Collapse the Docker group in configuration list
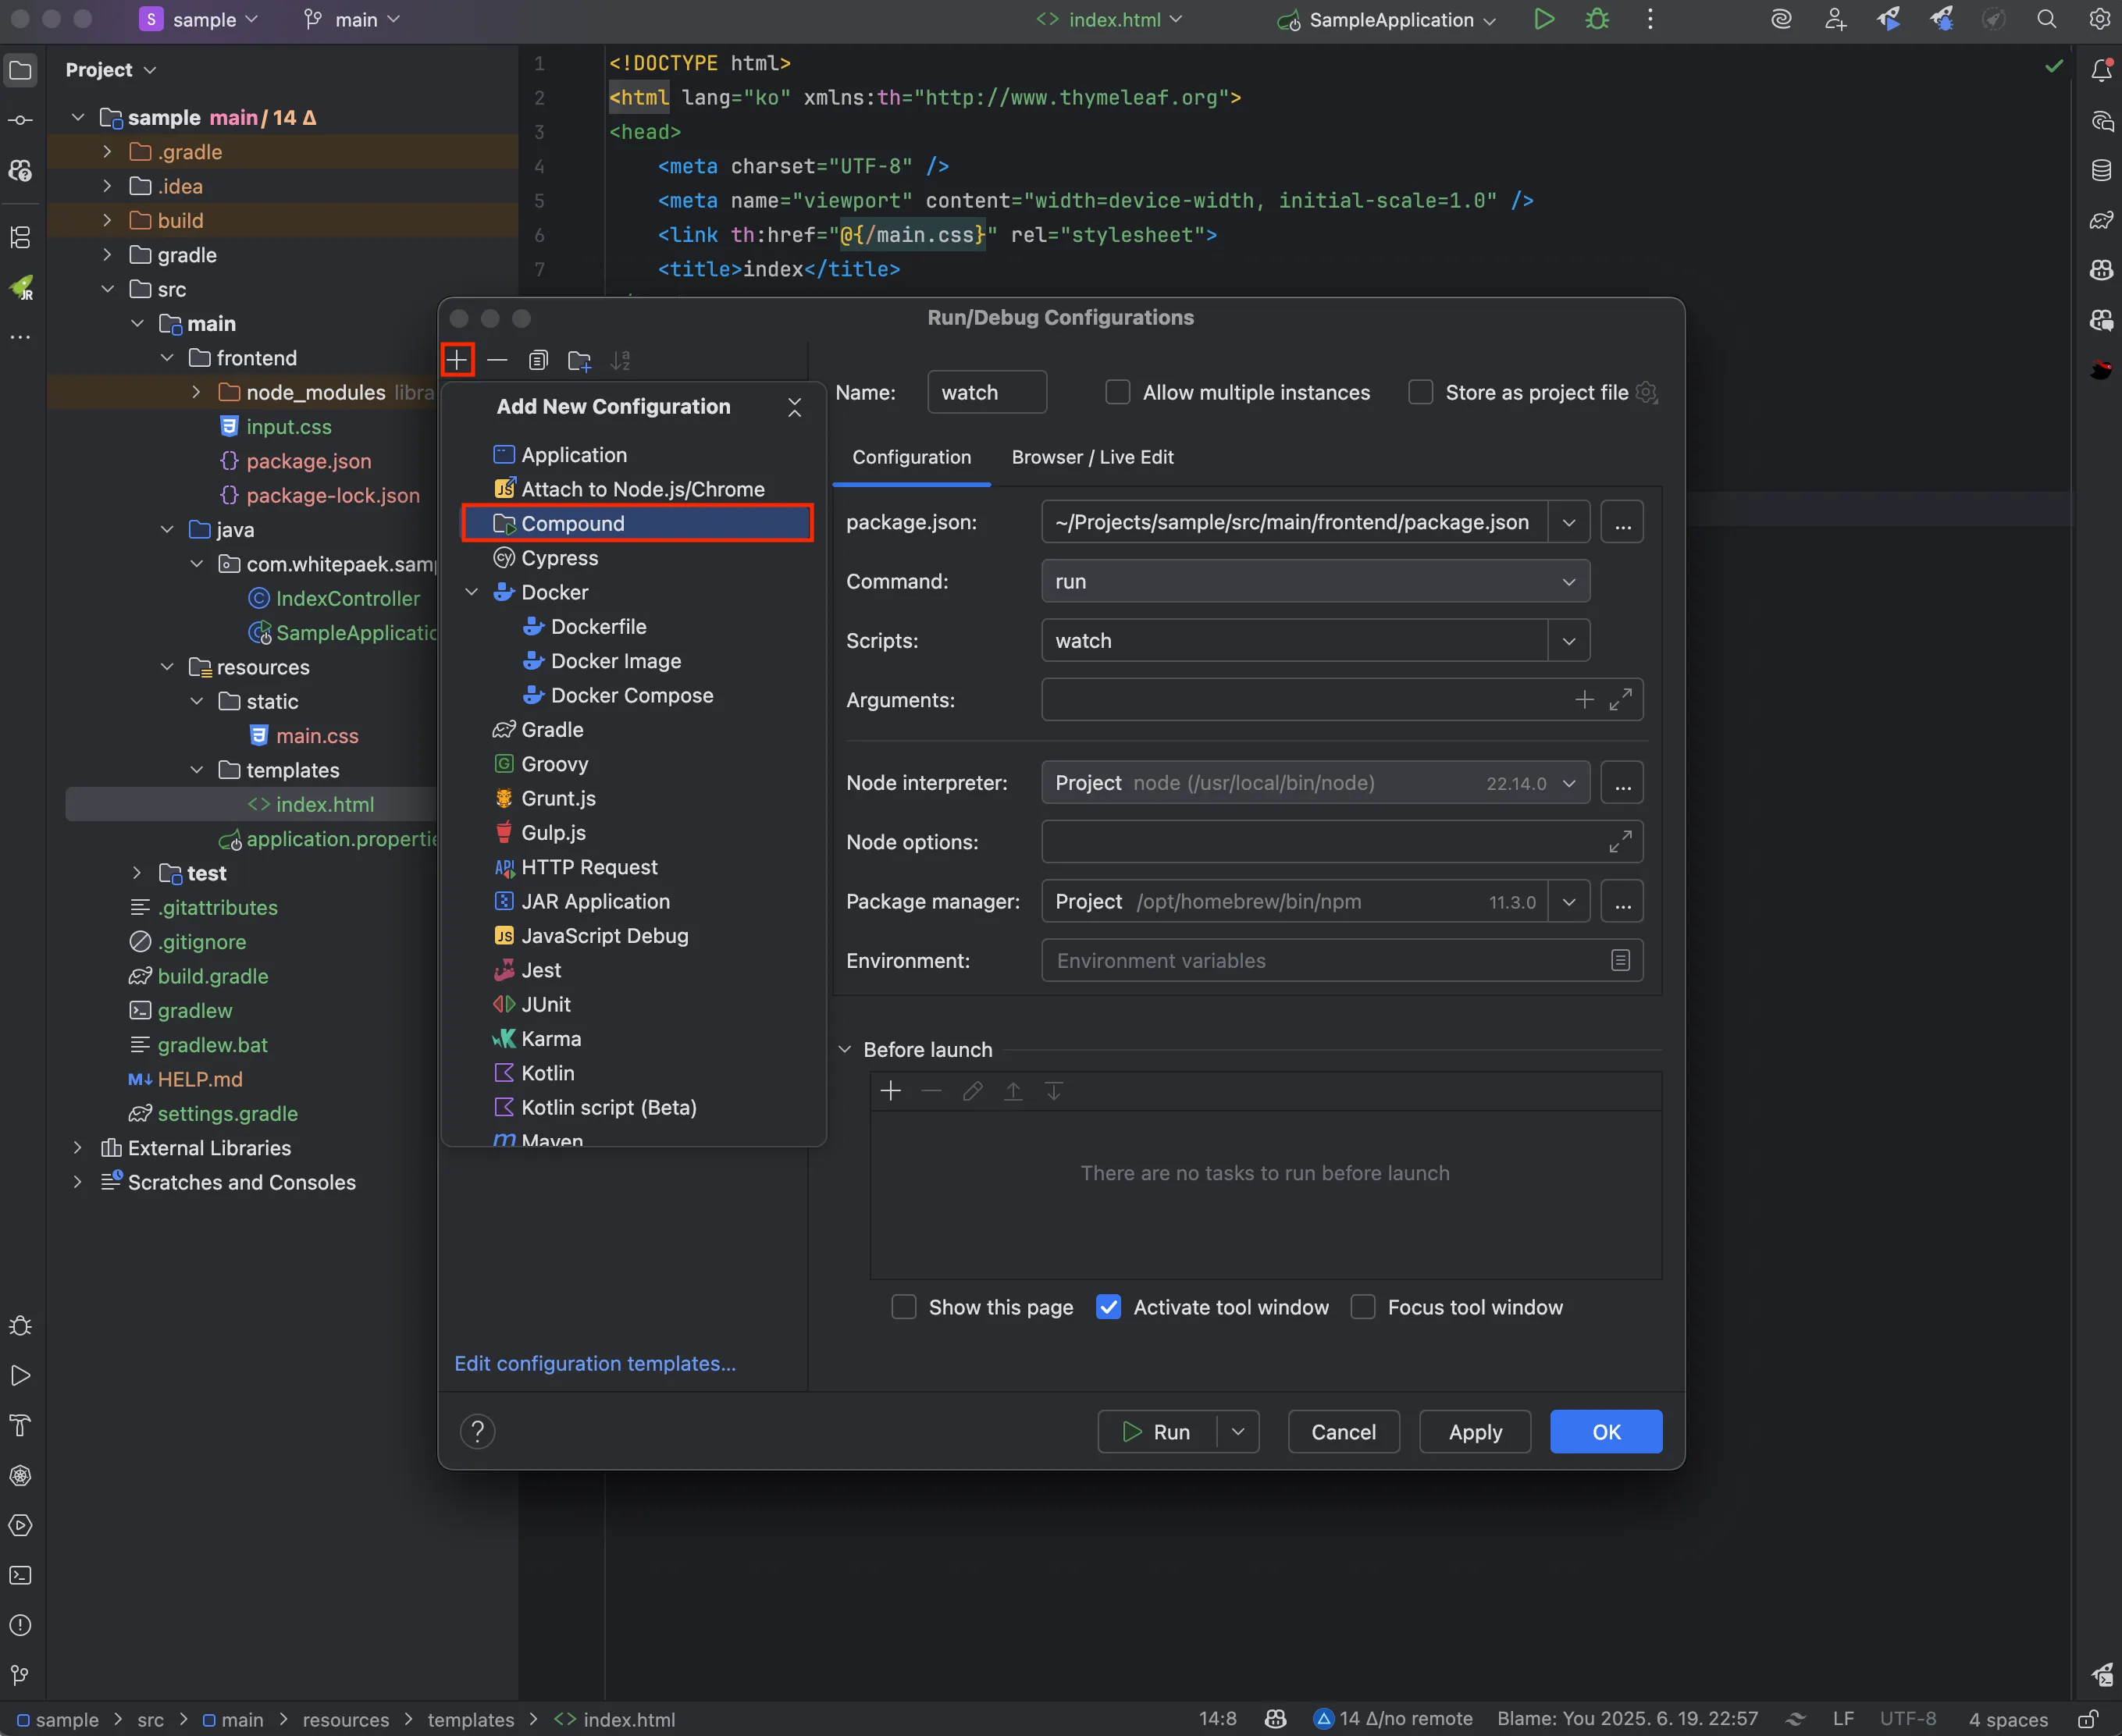Viewport: 2122px width, 1736px height. coord(471,592)
